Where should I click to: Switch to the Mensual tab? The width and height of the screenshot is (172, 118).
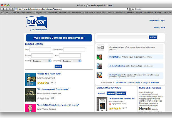[x=111, y=93]
